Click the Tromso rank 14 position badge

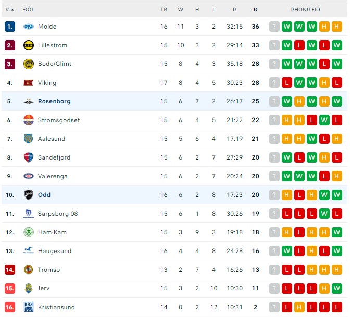[x=10, y=270]
